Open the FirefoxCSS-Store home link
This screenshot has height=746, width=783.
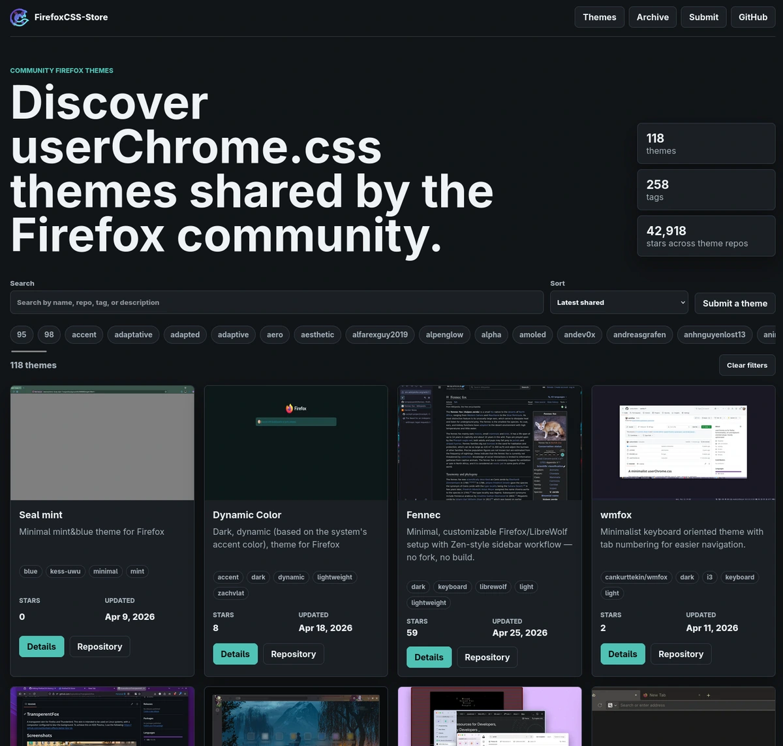pyautogui.click(x=59, y=18)
